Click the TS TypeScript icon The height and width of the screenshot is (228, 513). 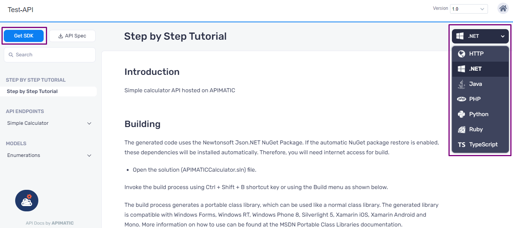click(461, 144)
